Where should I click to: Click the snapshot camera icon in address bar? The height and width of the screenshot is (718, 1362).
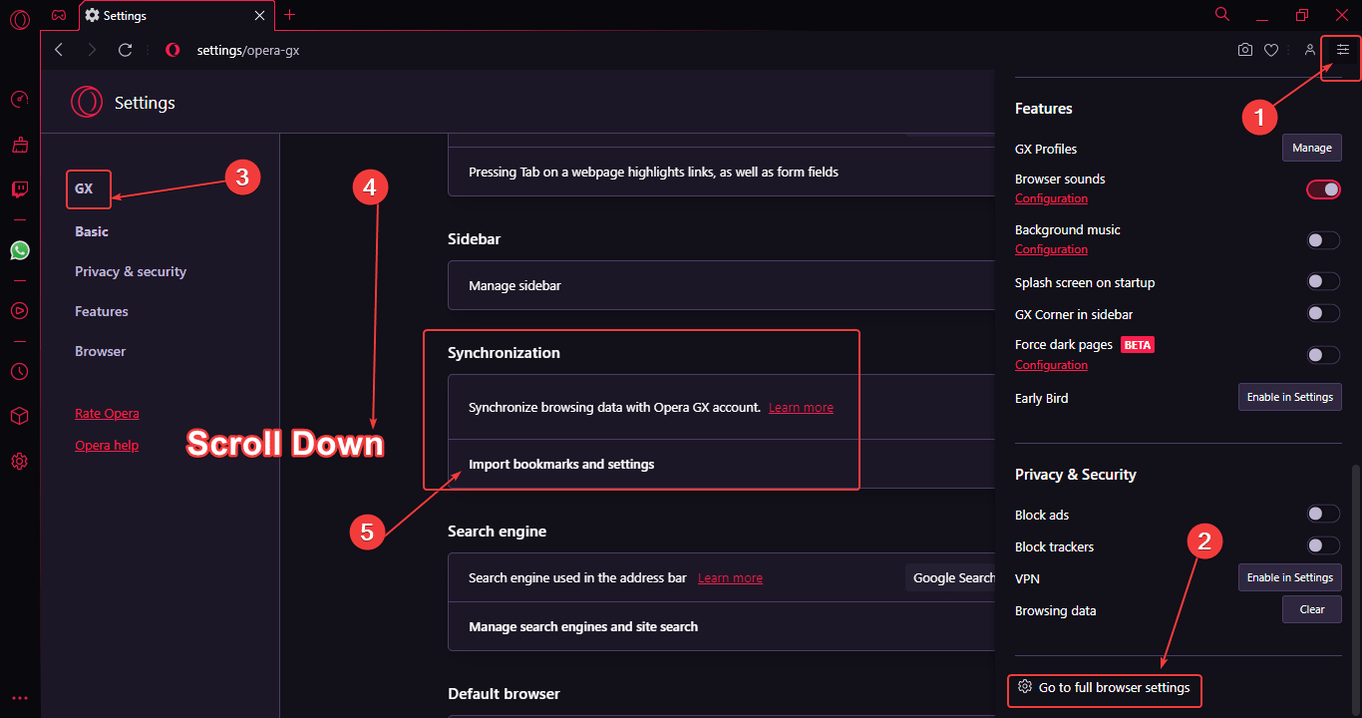(1245, 50)
